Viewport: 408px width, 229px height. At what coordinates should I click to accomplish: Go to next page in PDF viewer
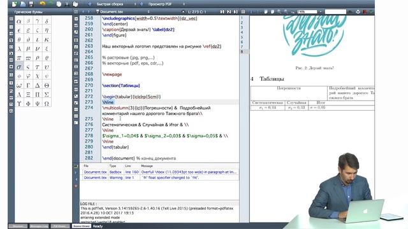tap(258, 11)
